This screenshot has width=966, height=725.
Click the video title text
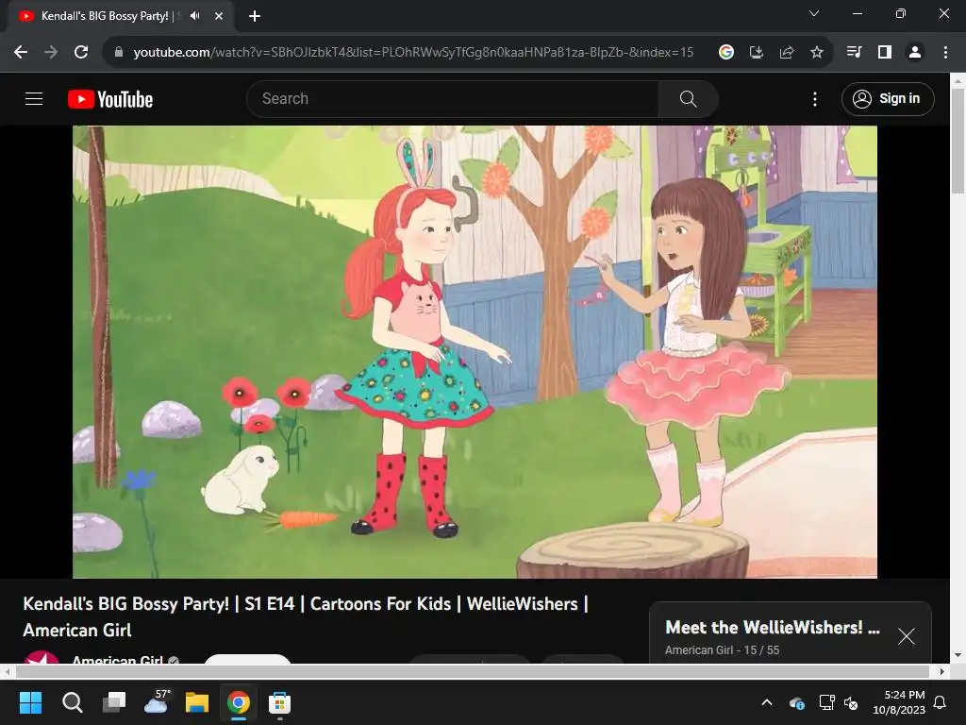pyautogui.click(x=306, y=616)
